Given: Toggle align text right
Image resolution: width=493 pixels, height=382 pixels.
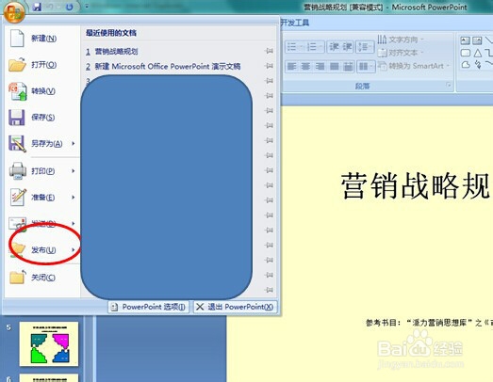Looking at the screenshot, I should [x=320, y=66].
